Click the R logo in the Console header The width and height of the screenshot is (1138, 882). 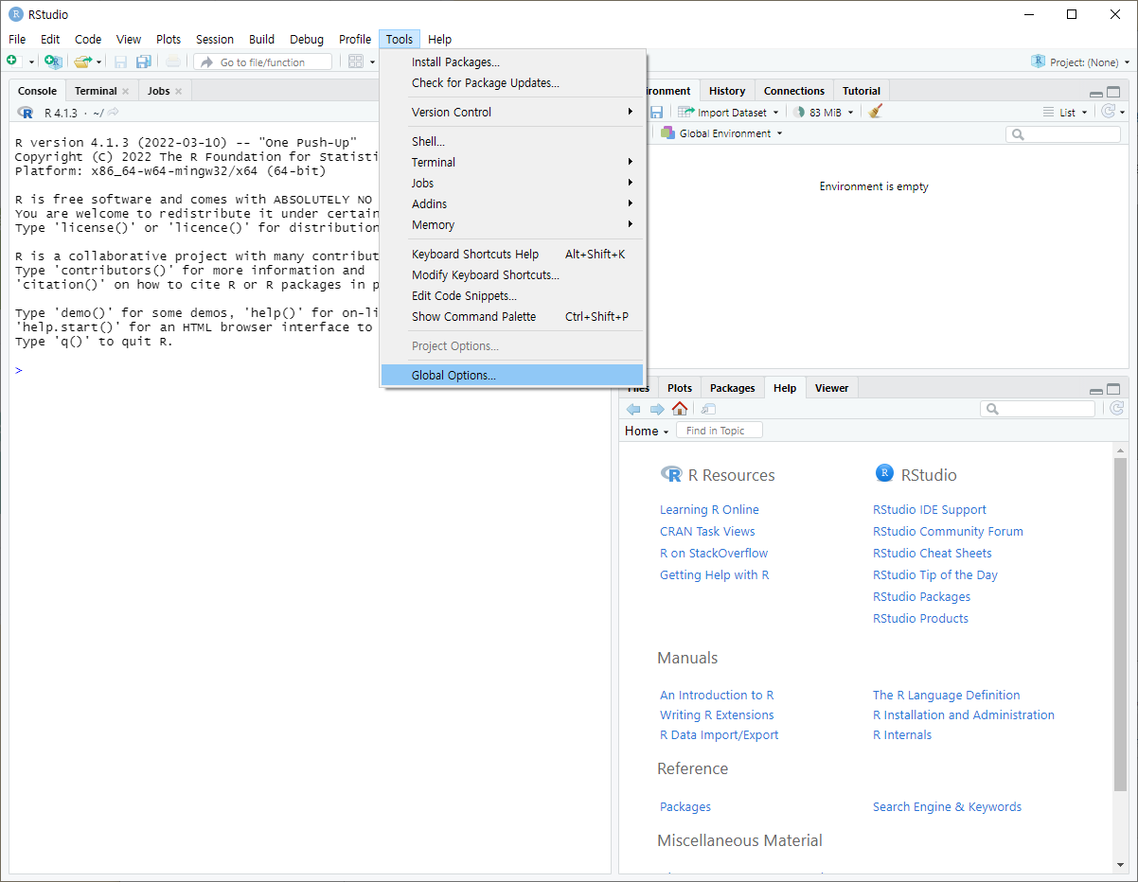[26, 113]
